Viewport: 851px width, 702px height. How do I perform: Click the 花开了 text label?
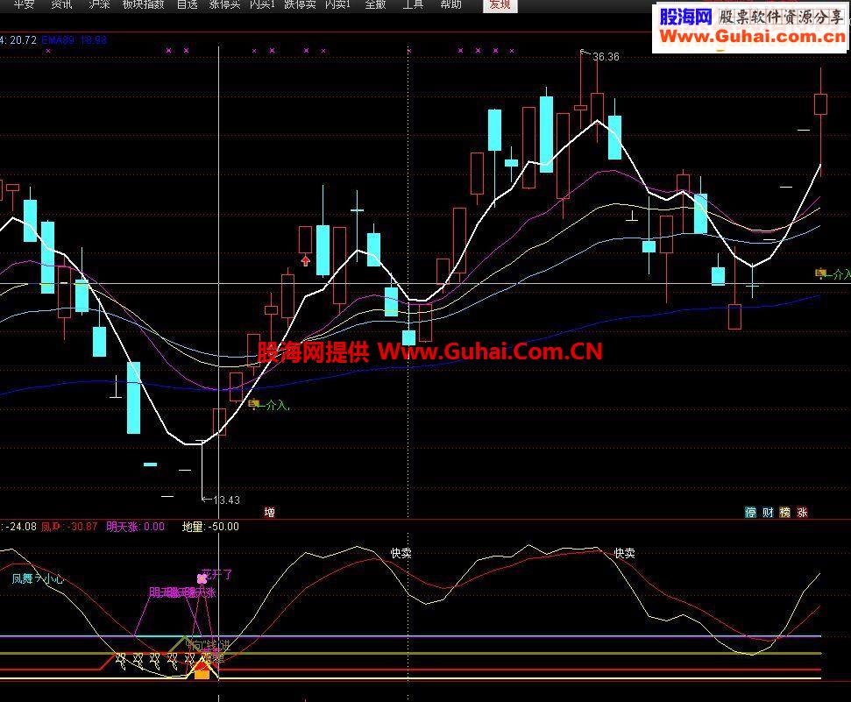(217, 574)
